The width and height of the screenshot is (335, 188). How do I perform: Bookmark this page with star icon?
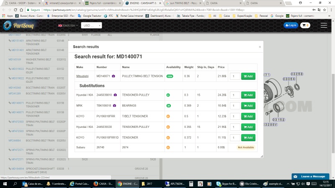tap(325, 10)
